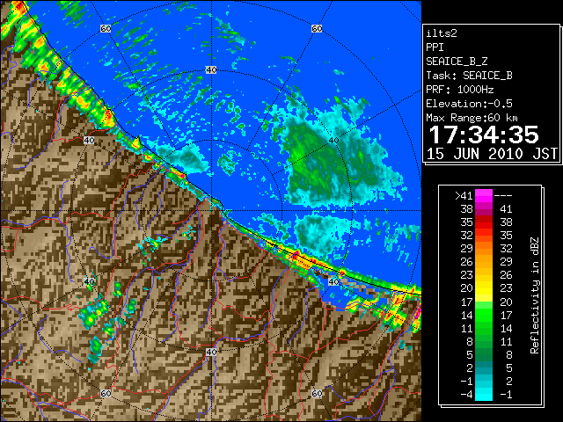Click the '>41' legend value
The height and width of the screenshot is (422, 563).
click(464, 195)
